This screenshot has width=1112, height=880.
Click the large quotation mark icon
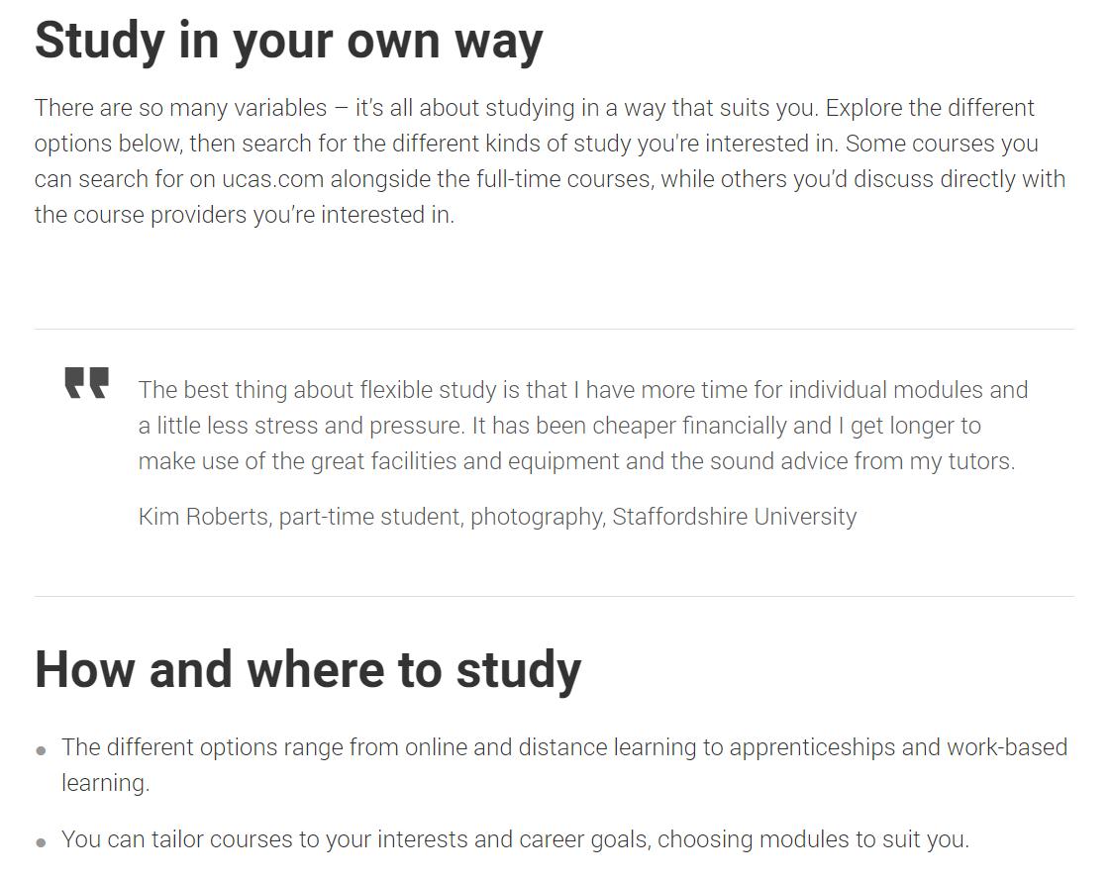coord(86,383)
